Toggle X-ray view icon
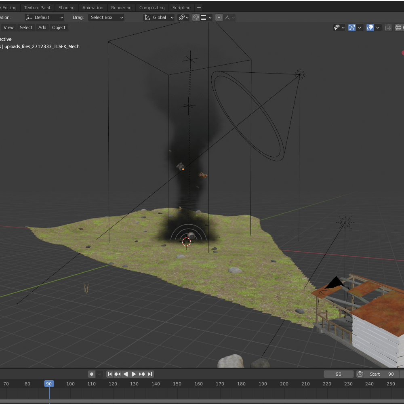 [388, 27]
